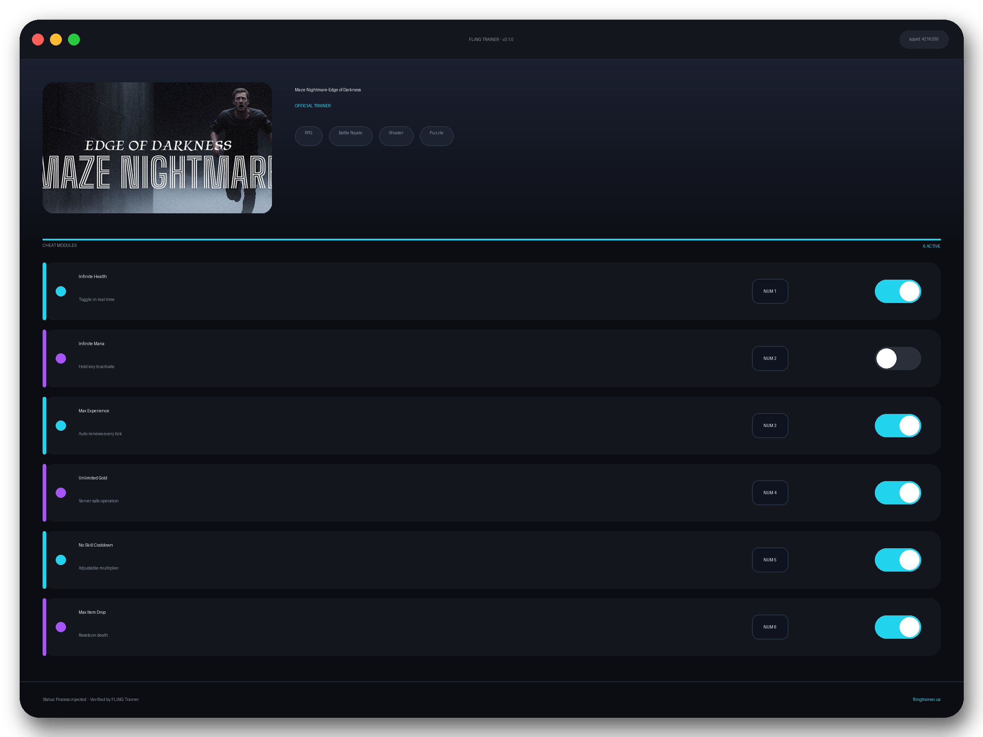The height and width of the screenshot is (737, 983).
Task: Click the 'Toggle in real-time' description
Action: coord(96,299)
